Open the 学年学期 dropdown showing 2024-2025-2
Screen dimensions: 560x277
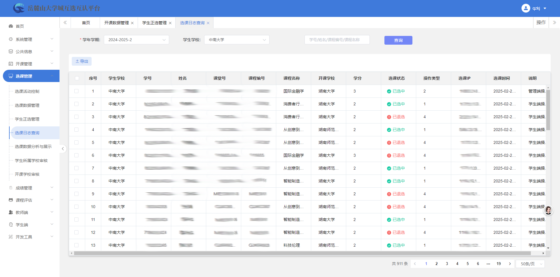[136, 40]
